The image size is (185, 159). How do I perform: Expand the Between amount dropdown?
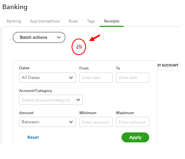point(47,122)
